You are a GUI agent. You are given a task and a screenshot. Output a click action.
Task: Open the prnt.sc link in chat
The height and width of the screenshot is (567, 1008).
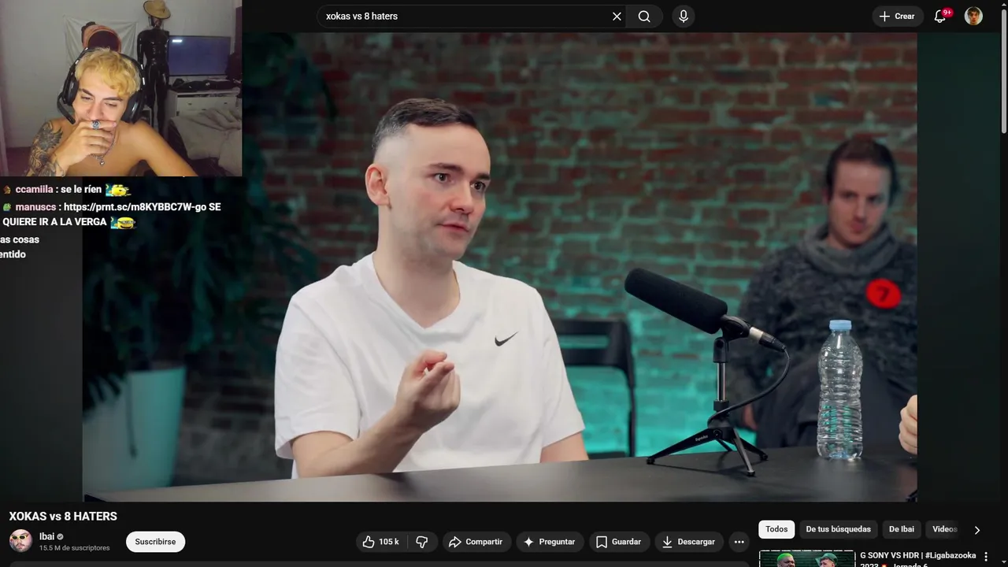coord(135,207)
